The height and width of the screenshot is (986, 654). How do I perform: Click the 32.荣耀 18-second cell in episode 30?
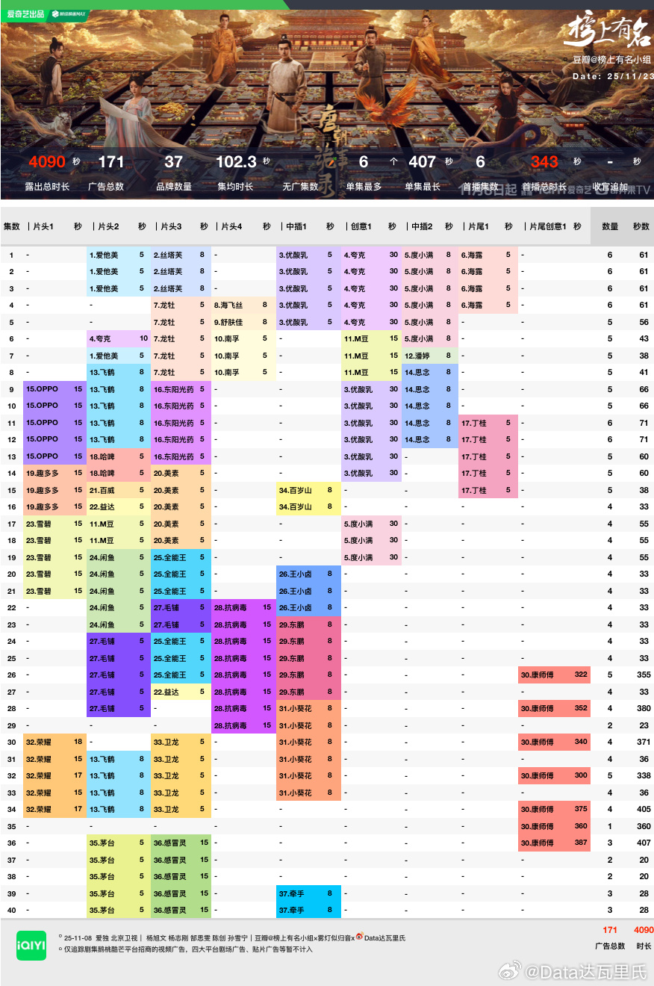[x=54, y=742]
